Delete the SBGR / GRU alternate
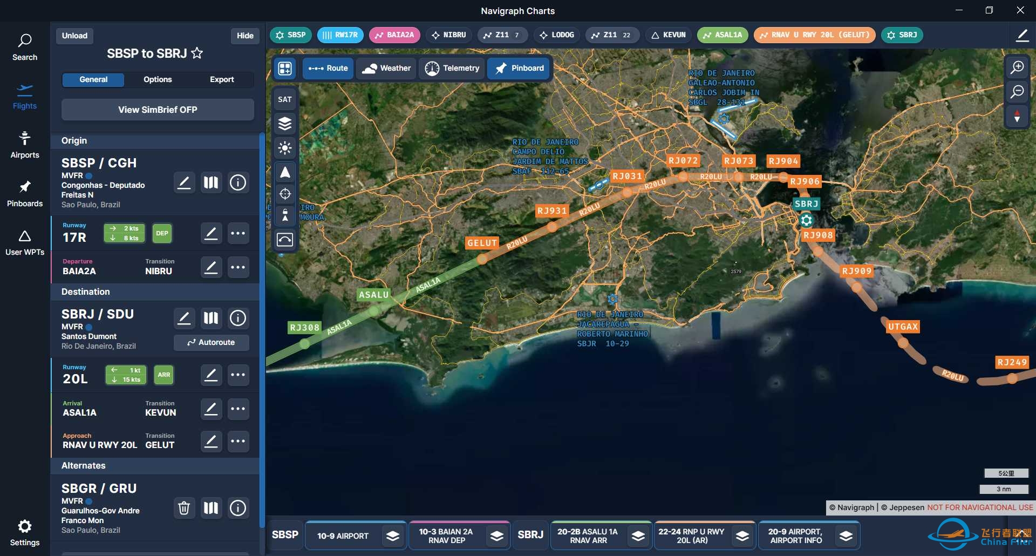Screen dimensions: 1036x556 click(x=184, y=508)
